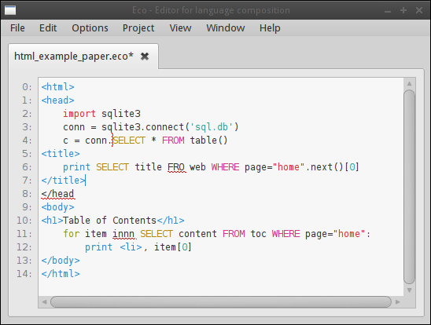Close the html_example_paper.eco tab
The image size is (431, 325).
145,57
